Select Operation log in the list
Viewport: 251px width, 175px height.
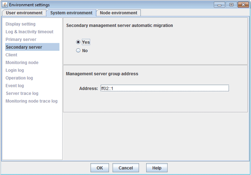coord(19,78)
